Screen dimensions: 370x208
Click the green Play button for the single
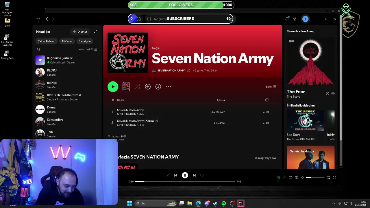(113, 87)
